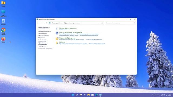
Task: Select the Google Chrome desktop shortcut
Action: 3,31
